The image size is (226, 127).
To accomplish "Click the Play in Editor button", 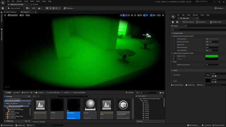I will [47, 8].
